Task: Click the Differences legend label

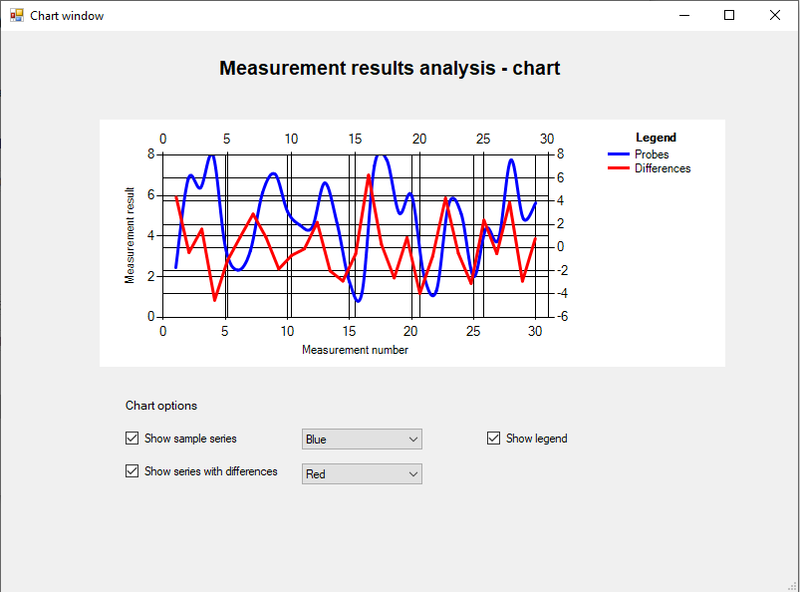Action: tap(663, 168)
